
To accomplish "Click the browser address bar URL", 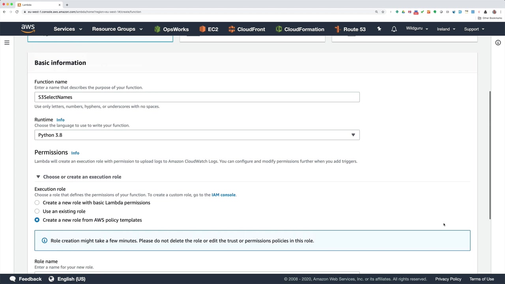I will point(84,12).
